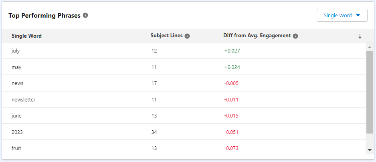Sort by Single Word column header
Screen dimensions: 376x162
click(26, 36)
